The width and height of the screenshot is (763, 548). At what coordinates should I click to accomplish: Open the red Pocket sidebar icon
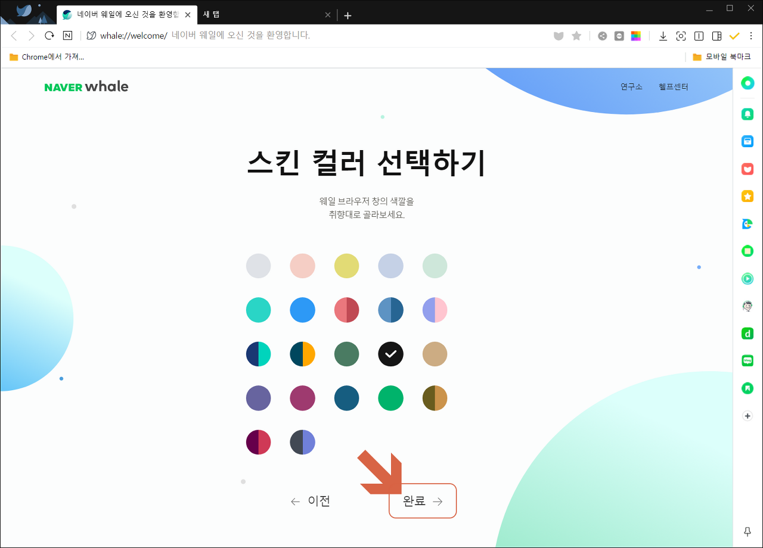click(748, 169)
